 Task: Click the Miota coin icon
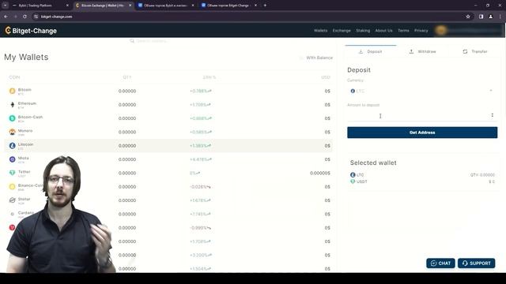[13, 159]
